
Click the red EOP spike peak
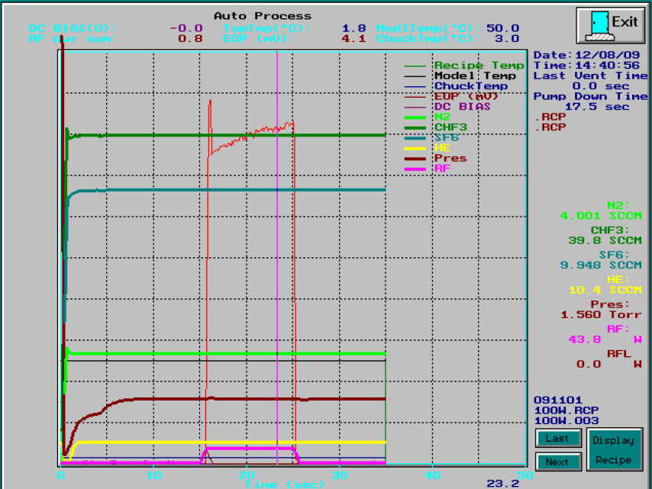click(x=210, y=101)
